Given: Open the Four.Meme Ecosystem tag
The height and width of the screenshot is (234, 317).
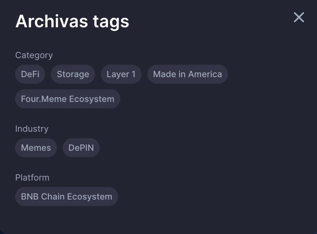Looking at the screenshot, I should 68,99.
